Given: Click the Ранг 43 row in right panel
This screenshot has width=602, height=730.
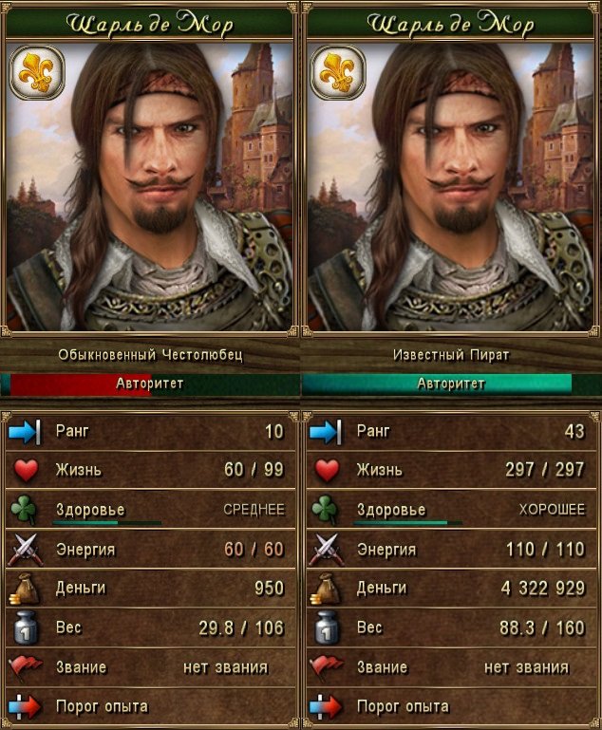Looking at the screenshot, I should 451,431.
